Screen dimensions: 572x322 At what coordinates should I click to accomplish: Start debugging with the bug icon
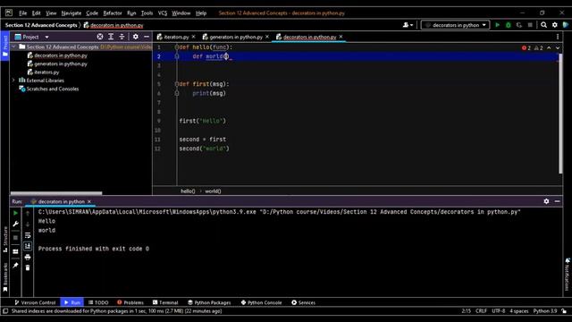(x=509, y=25)
